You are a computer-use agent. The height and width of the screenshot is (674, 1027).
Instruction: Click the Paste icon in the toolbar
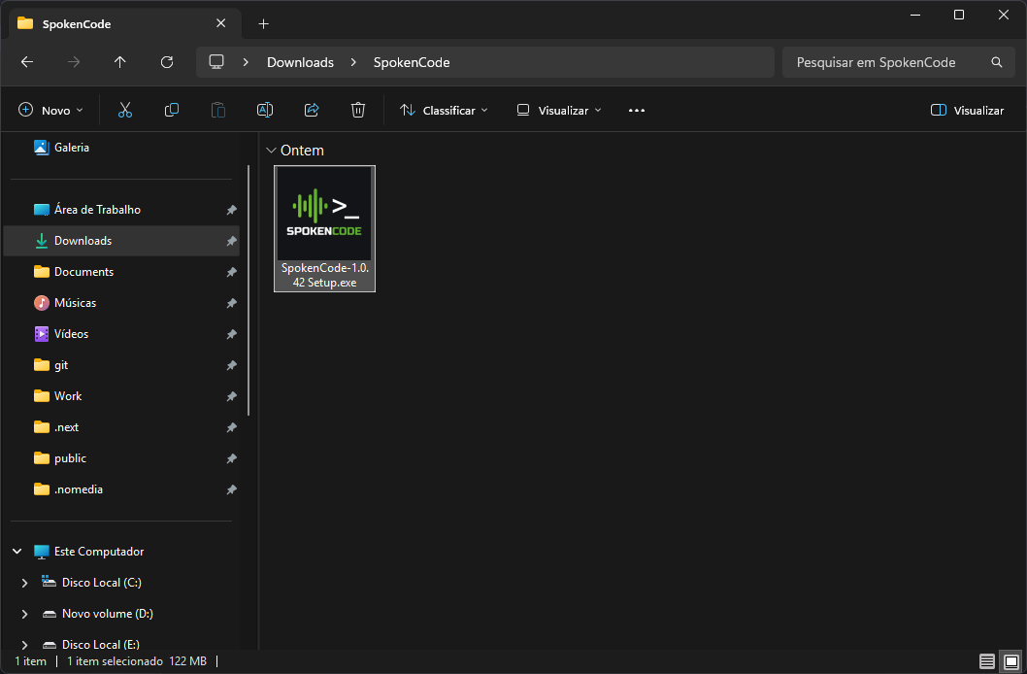coord(217,110)
